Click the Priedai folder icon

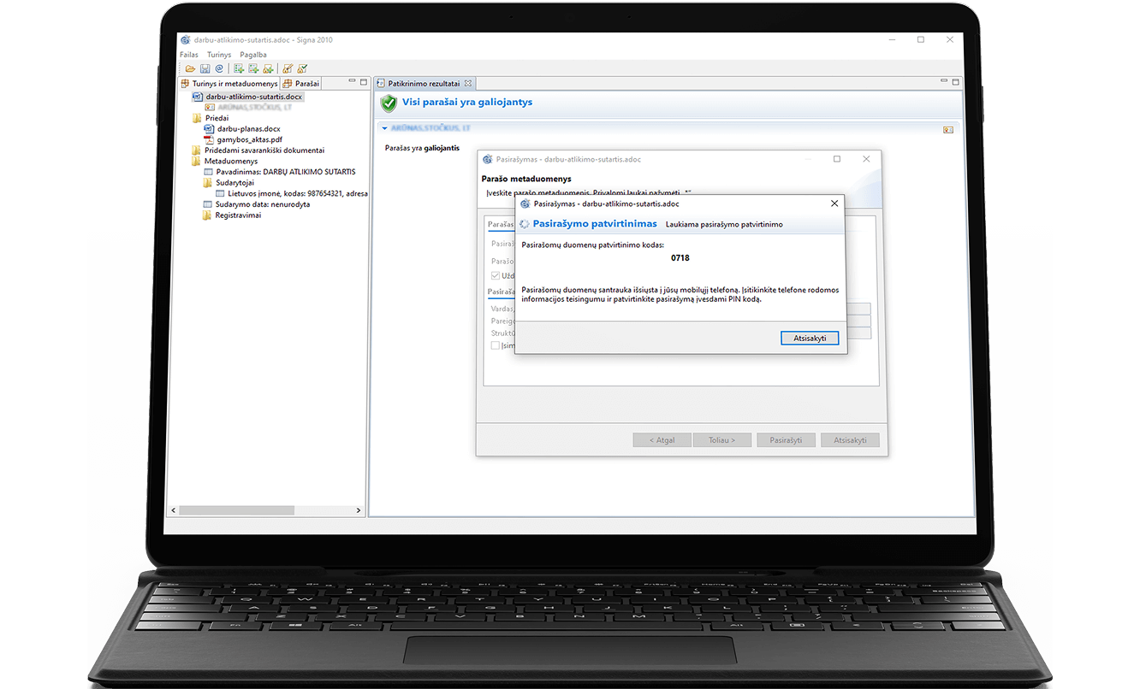pos(197,118)
